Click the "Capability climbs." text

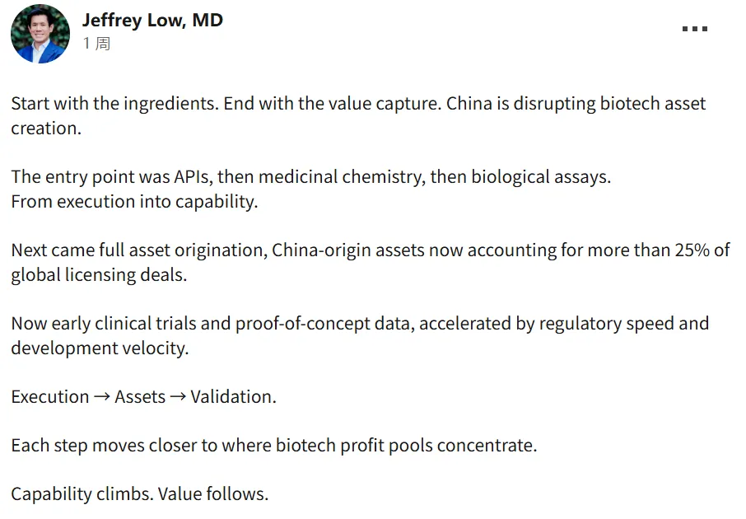(82, 494)
